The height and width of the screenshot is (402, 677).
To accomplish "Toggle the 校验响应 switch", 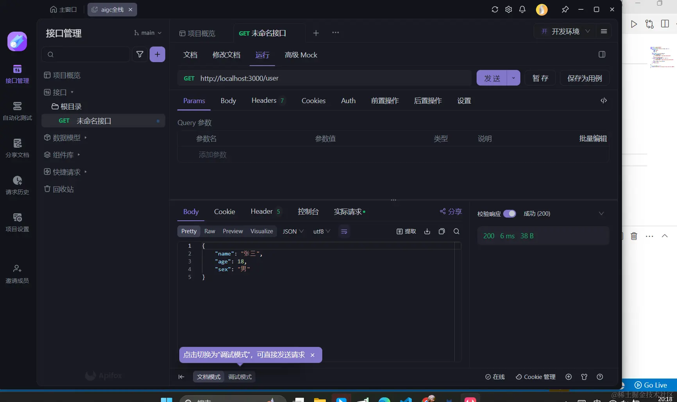I will point(509,214).
